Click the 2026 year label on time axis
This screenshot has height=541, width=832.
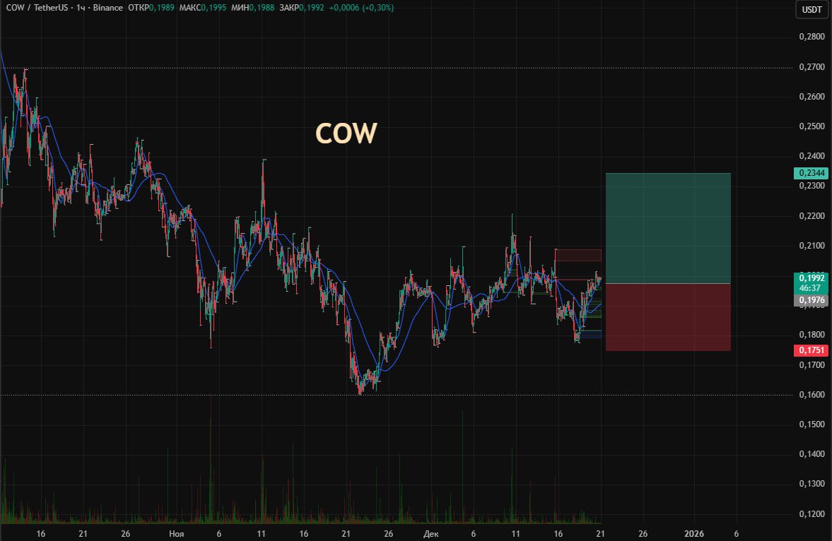694,533
